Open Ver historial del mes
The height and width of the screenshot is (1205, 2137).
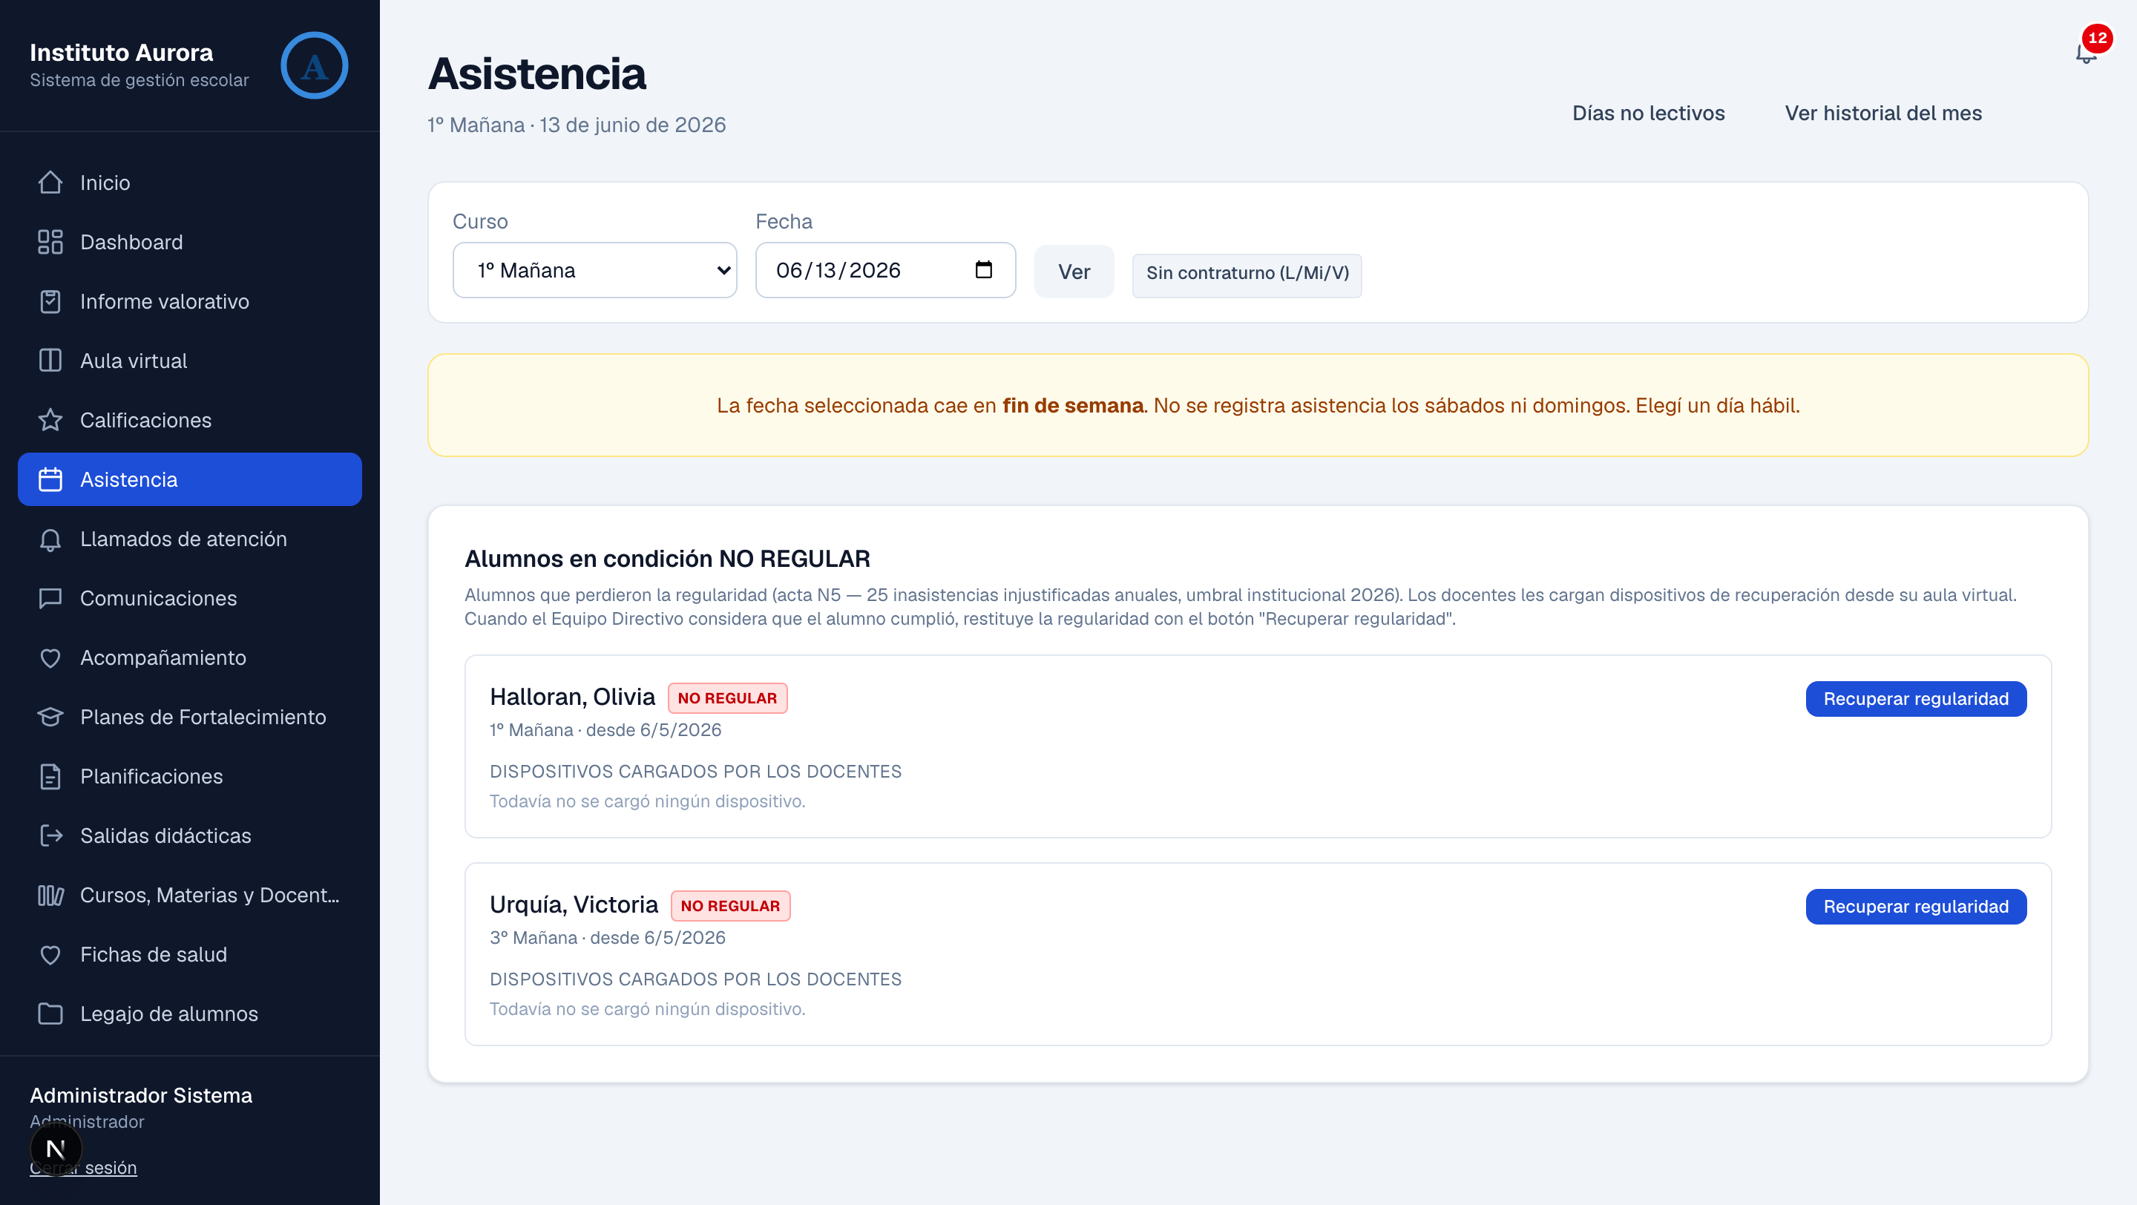1883,113
